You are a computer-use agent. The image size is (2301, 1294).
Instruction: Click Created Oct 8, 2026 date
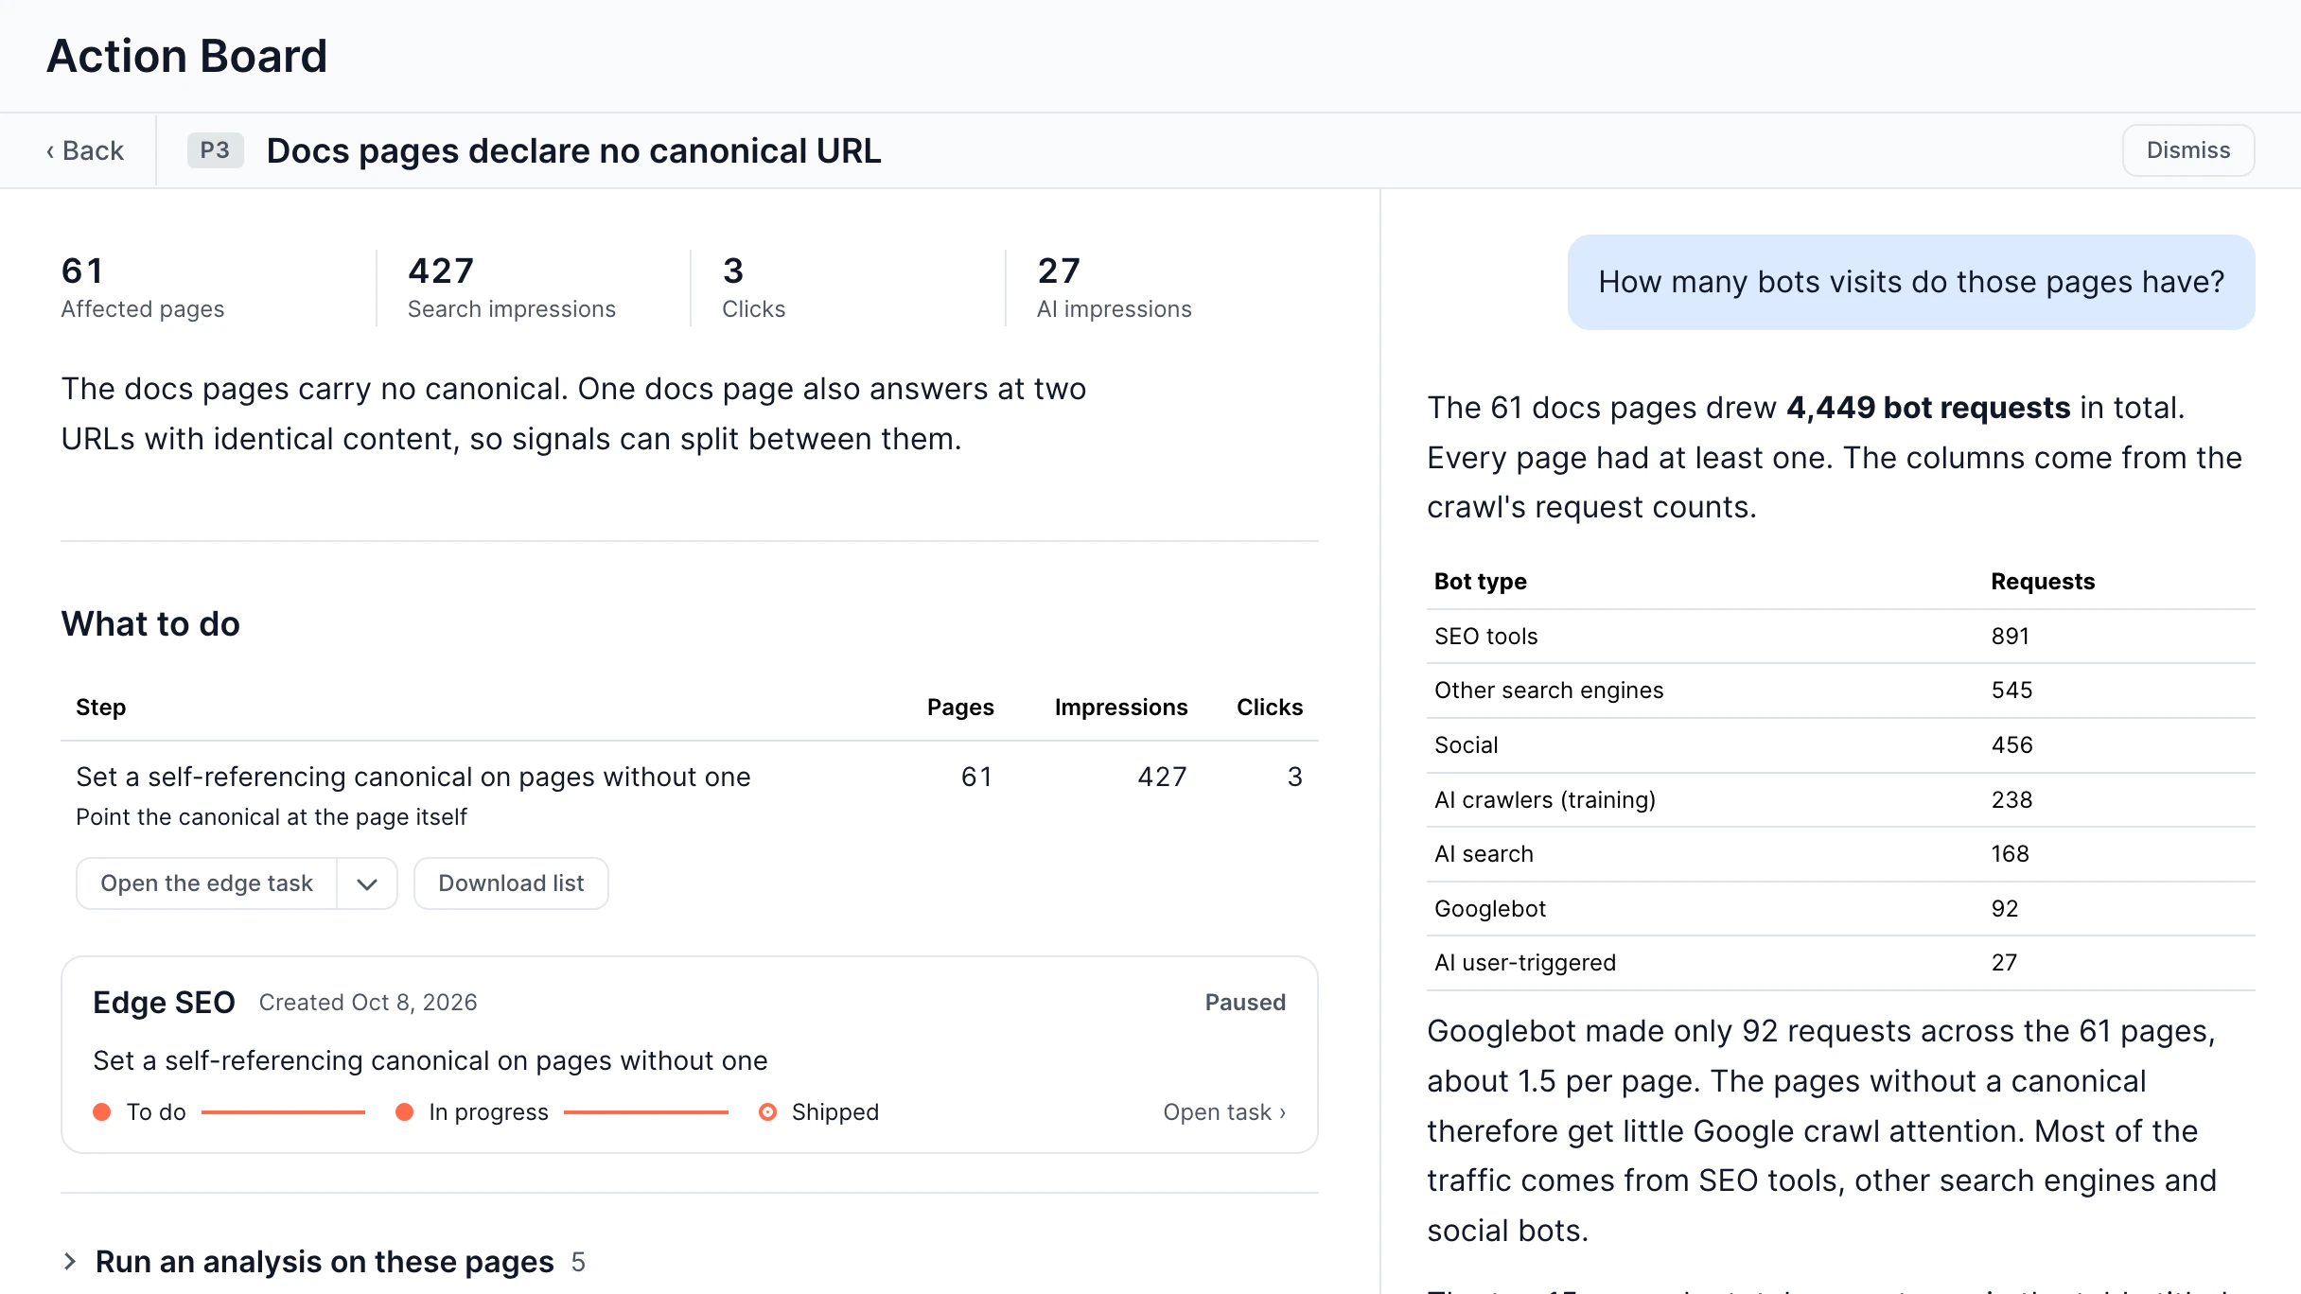pyautogui.click(x=368, y=1003)
